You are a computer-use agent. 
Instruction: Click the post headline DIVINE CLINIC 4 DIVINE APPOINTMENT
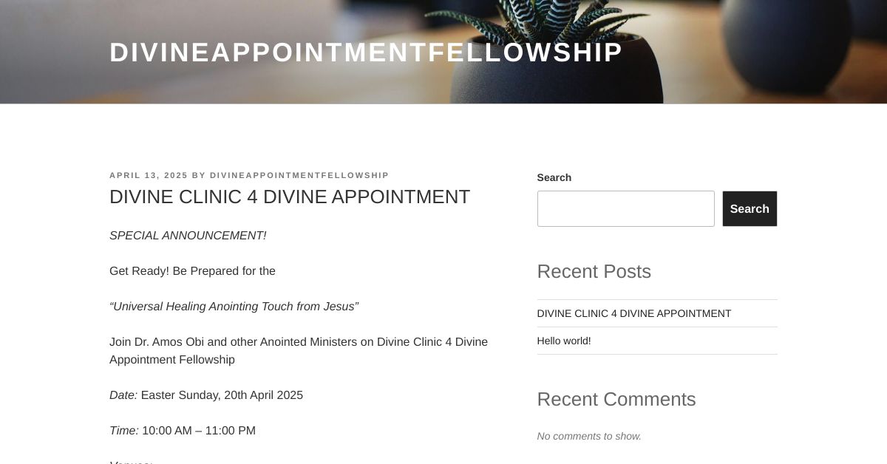[289, 197]
